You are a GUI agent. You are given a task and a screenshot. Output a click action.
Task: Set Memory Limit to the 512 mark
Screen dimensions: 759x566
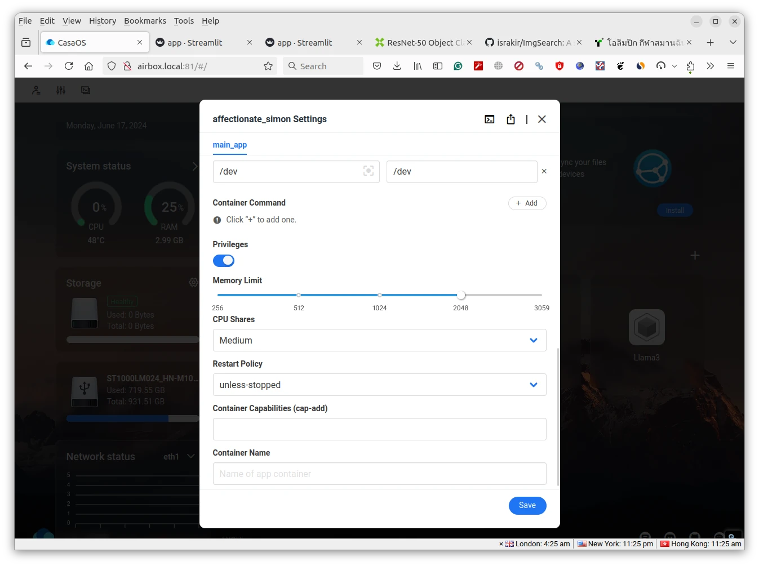[299, 295]
